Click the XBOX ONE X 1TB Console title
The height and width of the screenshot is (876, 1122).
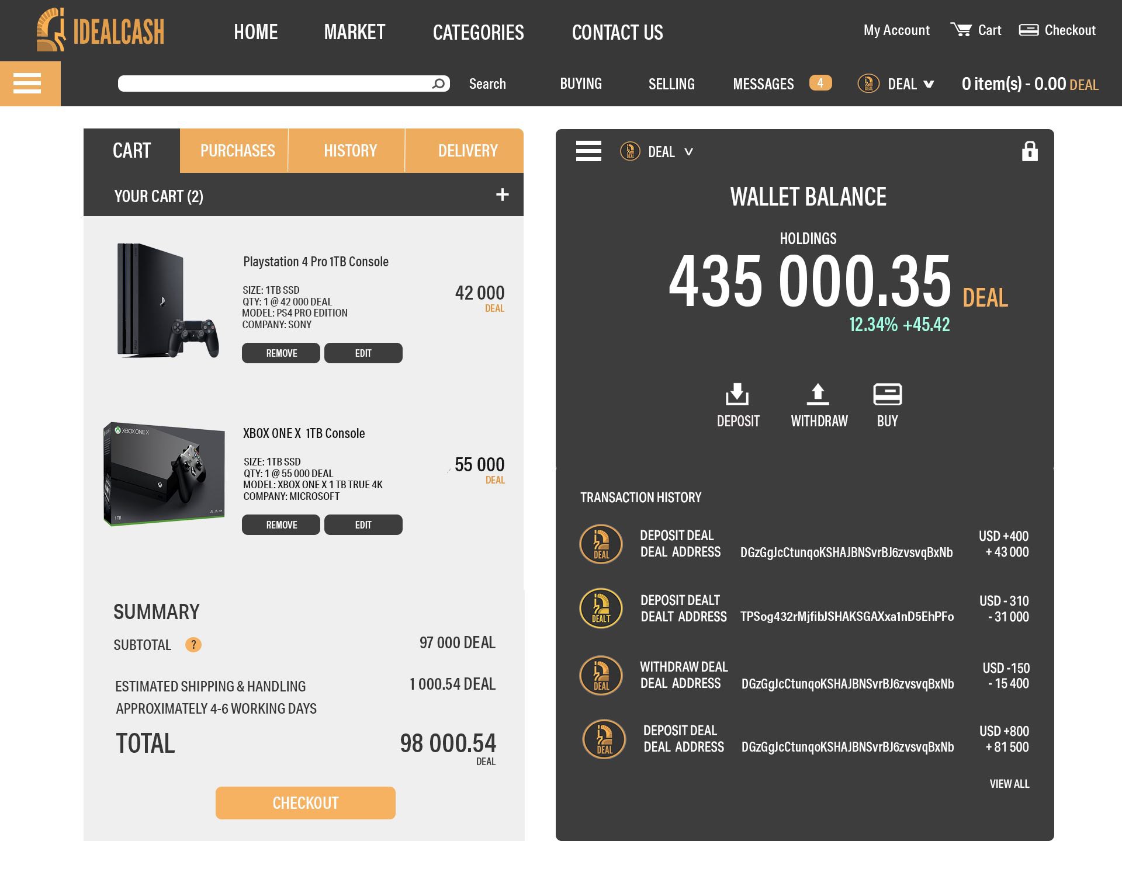tap(304, 433)
